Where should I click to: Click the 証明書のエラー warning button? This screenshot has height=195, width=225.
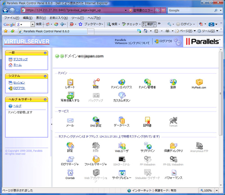click(x=141, y=10)
